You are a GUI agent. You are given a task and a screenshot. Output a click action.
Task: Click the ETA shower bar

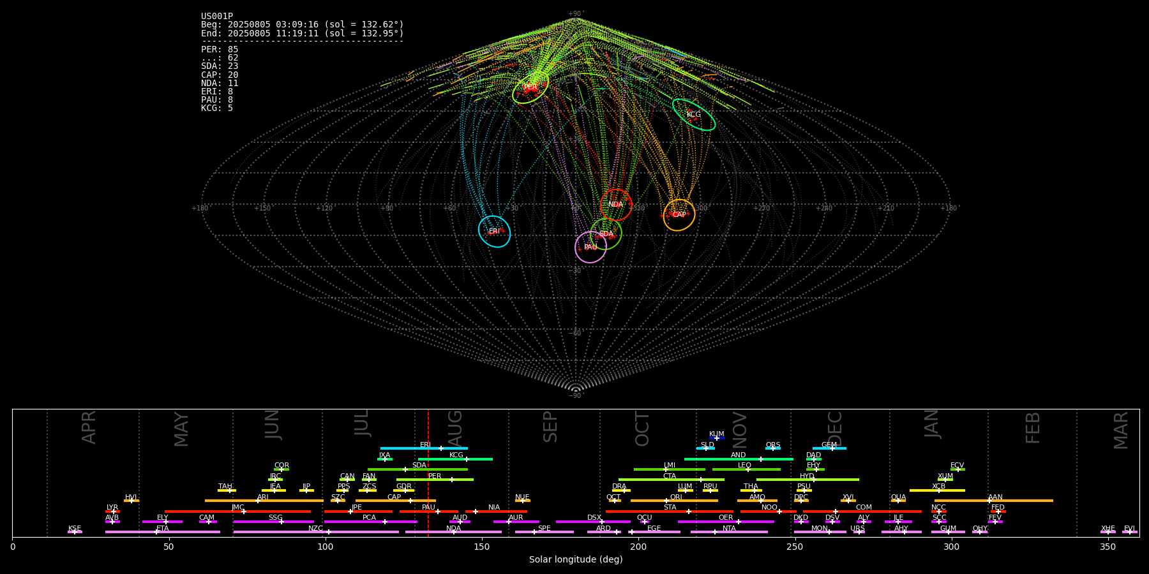(163, 532)
